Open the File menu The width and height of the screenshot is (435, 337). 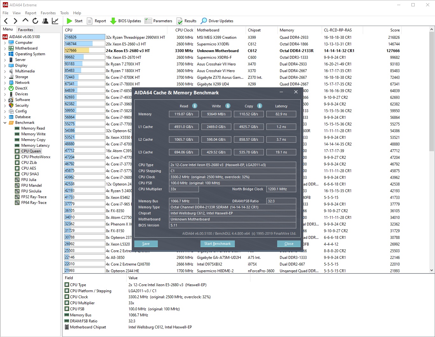click(5, 13)
